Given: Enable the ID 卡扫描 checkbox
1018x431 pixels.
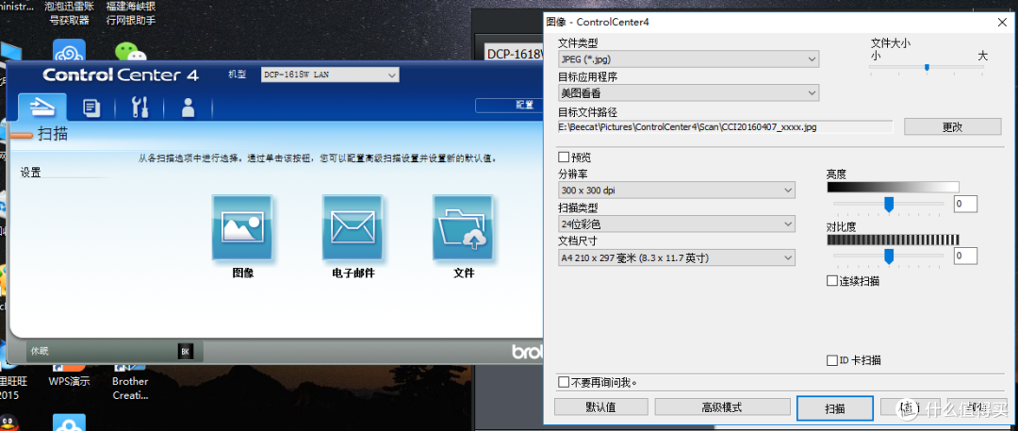Looking at the screenshot, I should (831, 360).
